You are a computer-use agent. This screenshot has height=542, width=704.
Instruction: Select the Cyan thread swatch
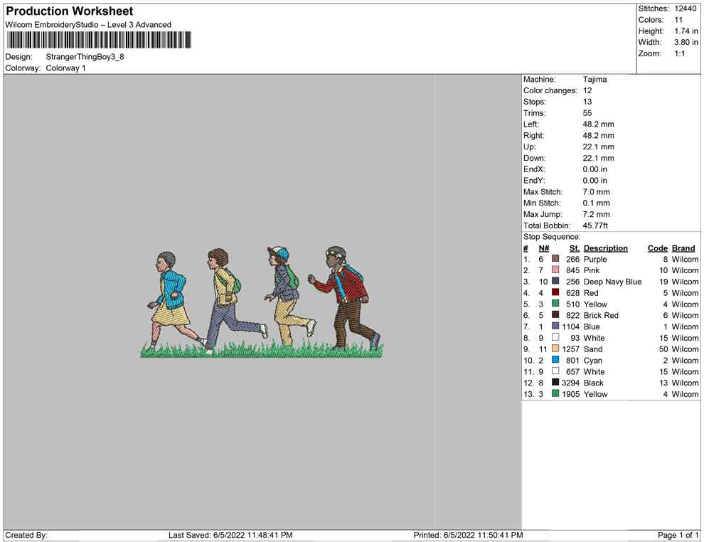pyautogui.click(x=555, y=360)
